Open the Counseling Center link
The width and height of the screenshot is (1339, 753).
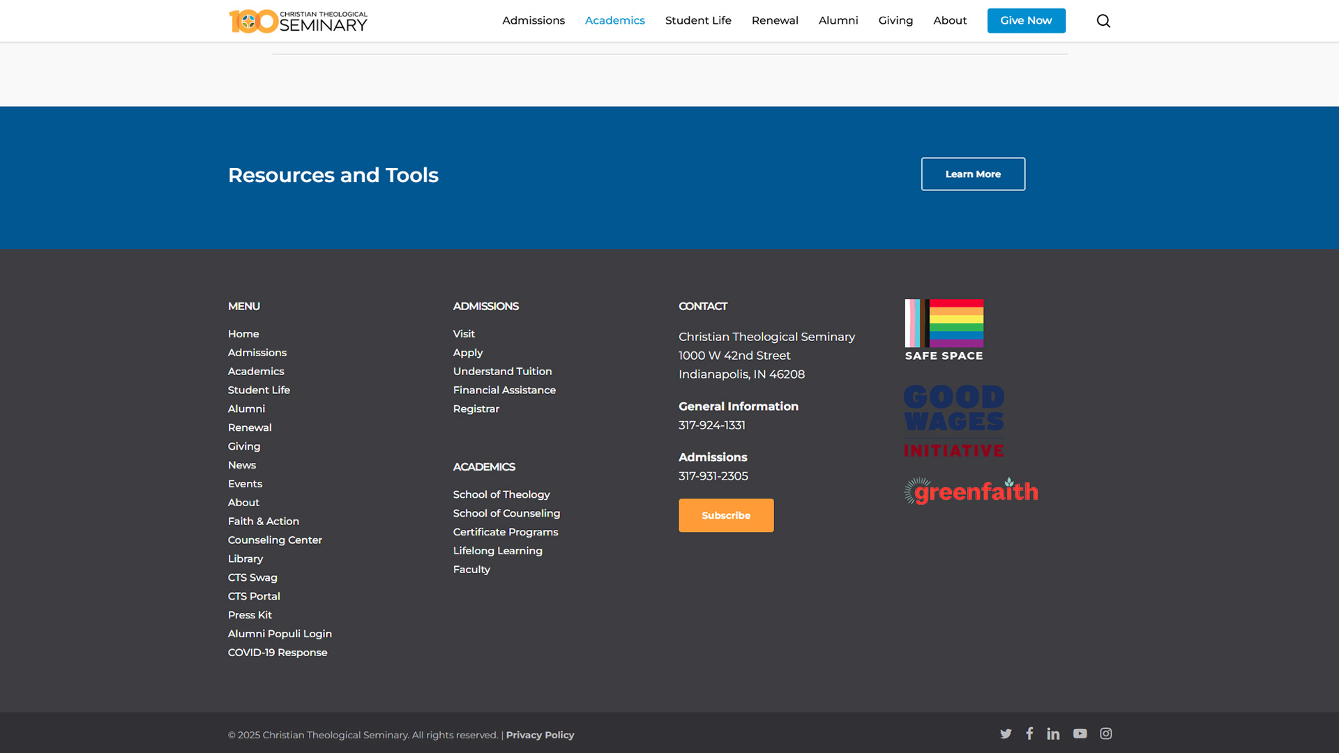click(275, 540)
